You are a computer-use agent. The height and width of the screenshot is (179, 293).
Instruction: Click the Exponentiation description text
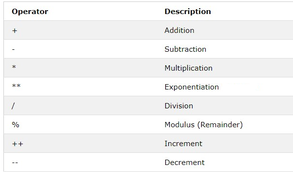[x=192, y=87]
